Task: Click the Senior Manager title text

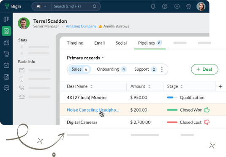Action: pyautogui.click(x=46, y=26)
